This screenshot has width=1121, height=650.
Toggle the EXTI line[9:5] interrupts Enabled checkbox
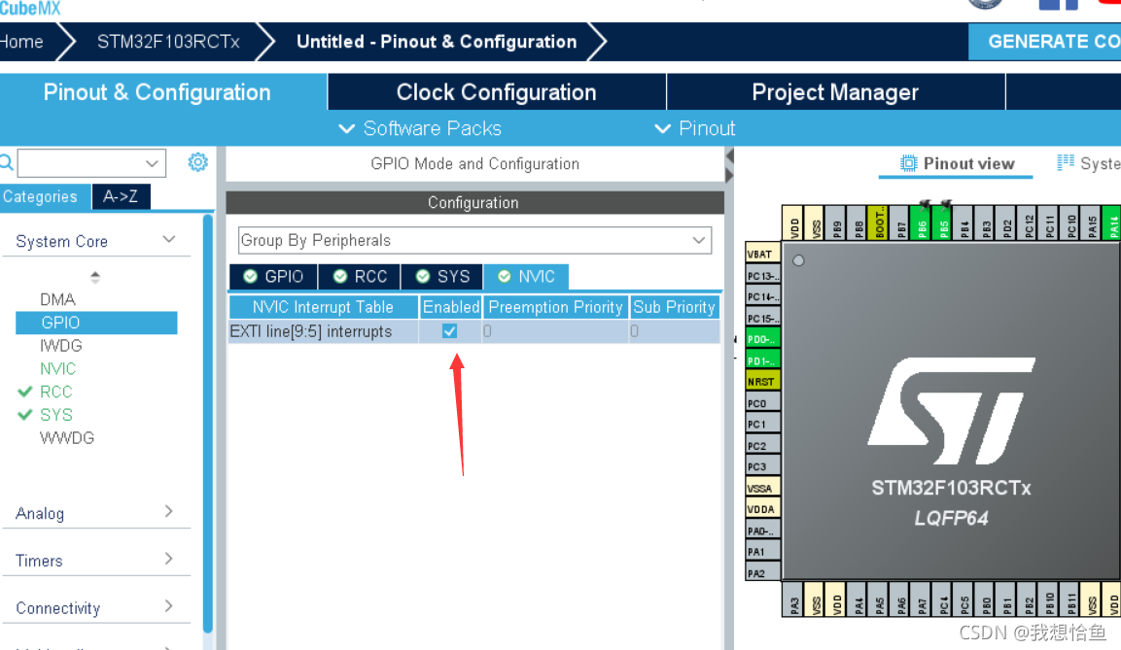[x=450, y=330]
